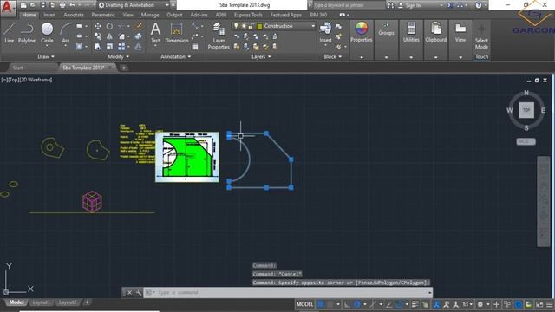The height and width of the screenshot is (312, 555).
Task: Click the Help question mark icon
Action: coord(479,5)
